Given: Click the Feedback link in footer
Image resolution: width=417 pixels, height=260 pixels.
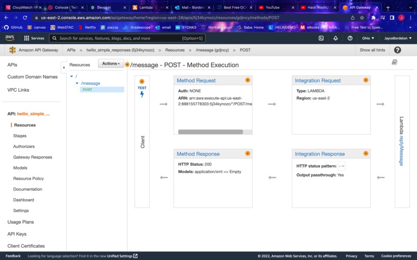Looking at the screenshot, I should coord(13,256).
